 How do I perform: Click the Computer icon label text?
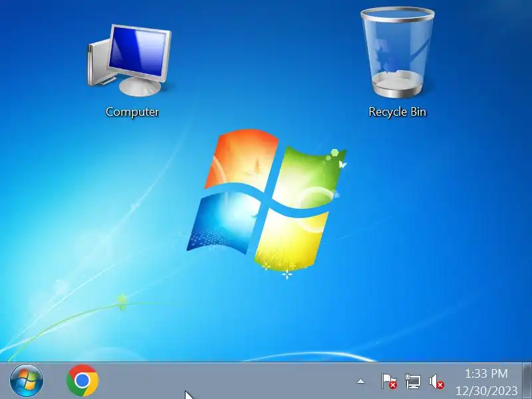(132, 112)
